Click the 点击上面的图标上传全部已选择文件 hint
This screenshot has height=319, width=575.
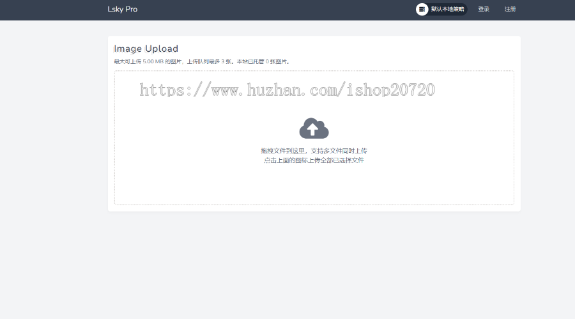314,160
